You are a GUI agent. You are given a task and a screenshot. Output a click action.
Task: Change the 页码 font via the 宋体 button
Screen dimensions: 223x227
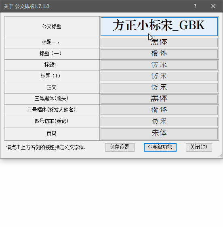(159, 133)
